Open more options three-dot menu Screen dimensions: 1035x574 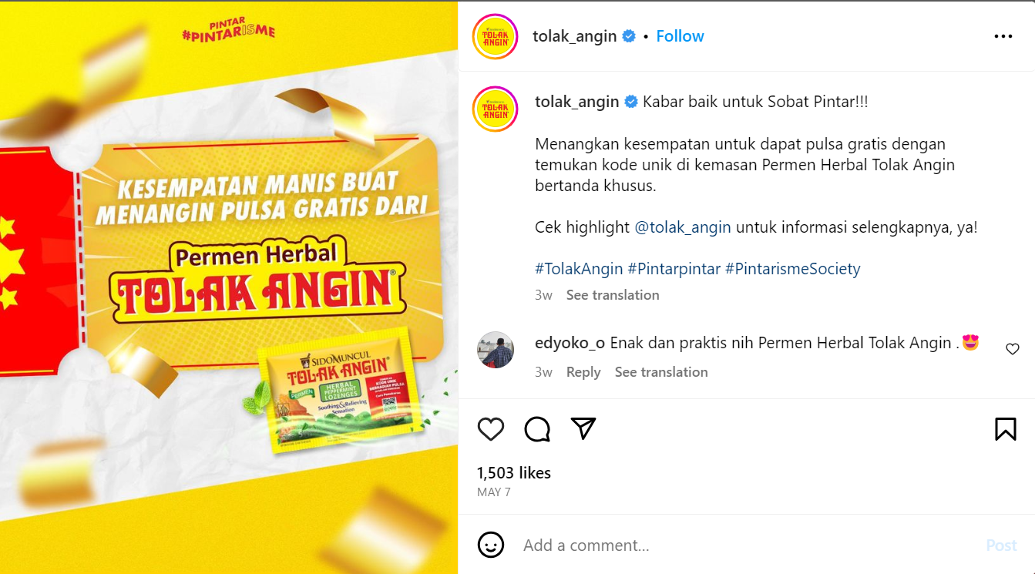1003,36
